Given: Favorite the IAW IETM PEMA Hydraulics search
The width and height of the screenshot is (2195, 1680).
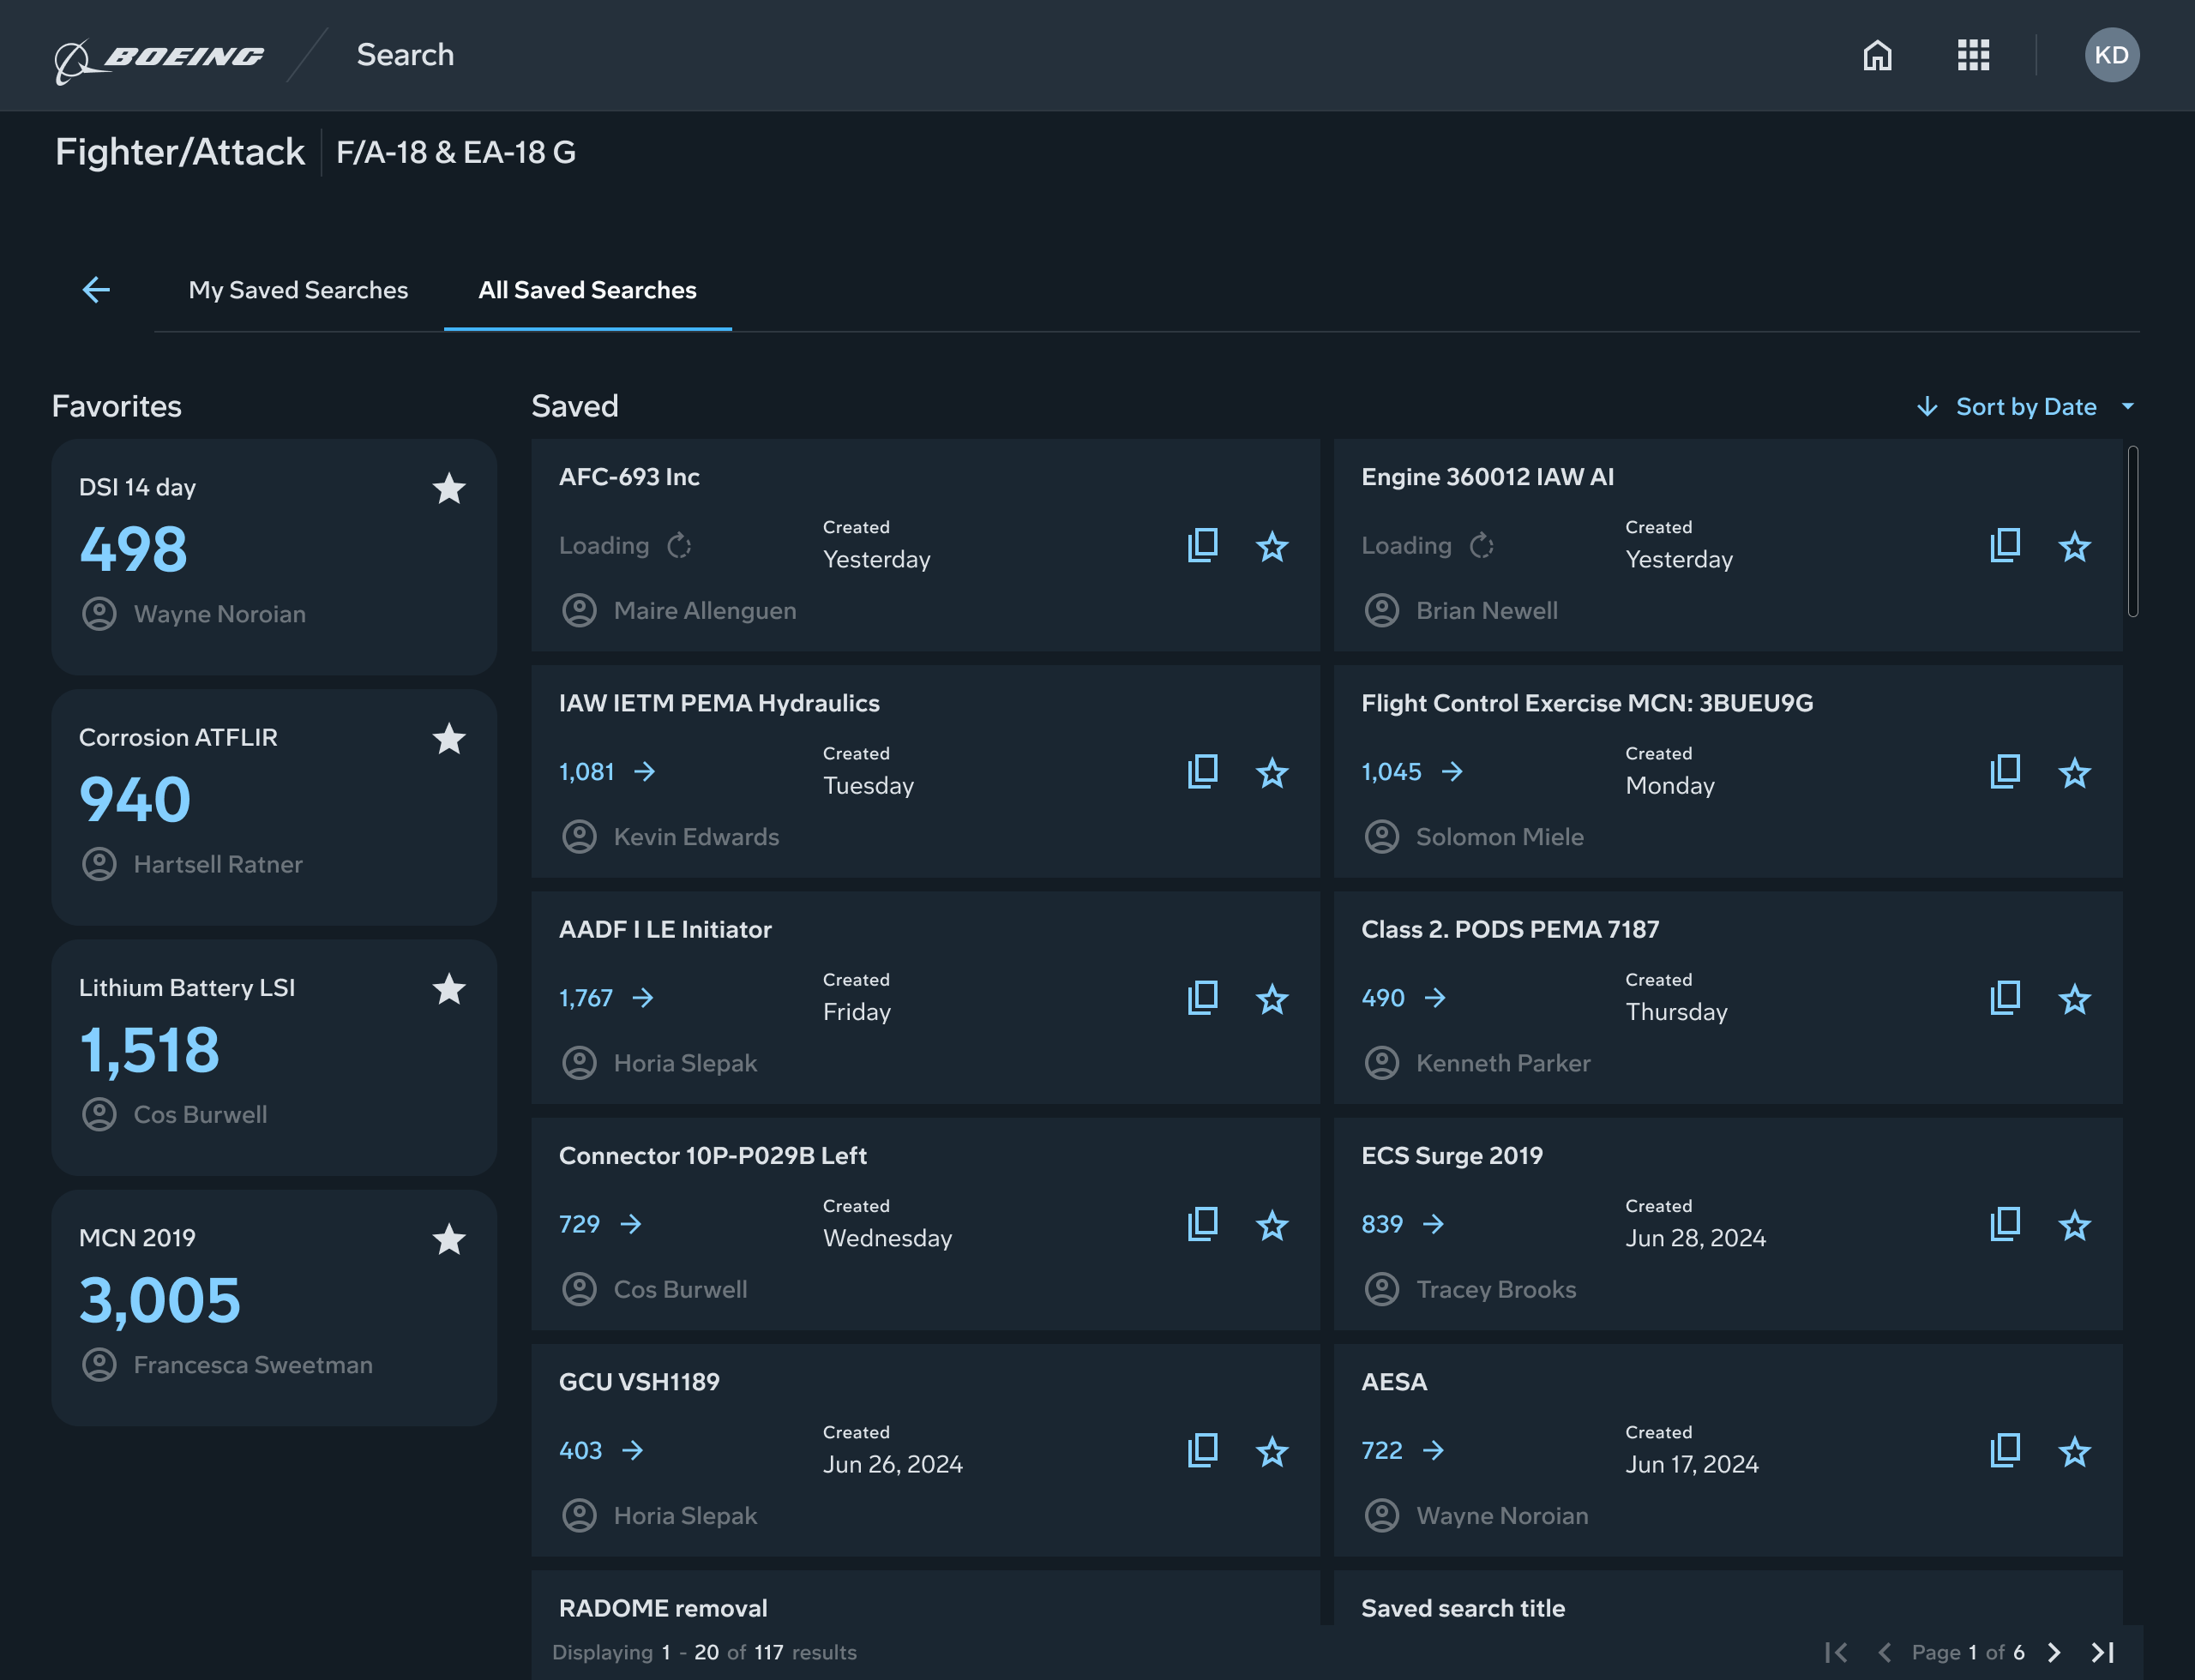Looking at the screenshot, I should (1272, 772).
